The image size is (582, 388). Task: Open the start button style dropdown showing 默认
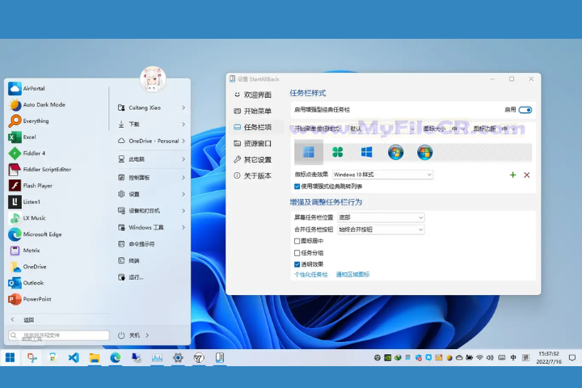[382, 129]
